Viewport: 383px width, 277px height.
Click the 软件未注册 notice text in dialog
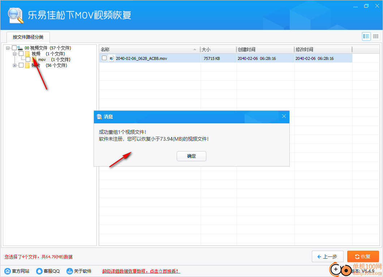pos(154,139)
